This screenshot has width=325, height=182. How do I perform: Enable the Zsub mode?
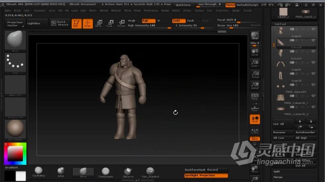(x=191, y=20)
